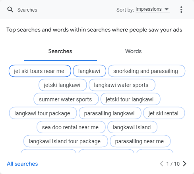Open the All searches link
Screen dimensions: 194x174
pyautogui.click(x=22, y=164)
